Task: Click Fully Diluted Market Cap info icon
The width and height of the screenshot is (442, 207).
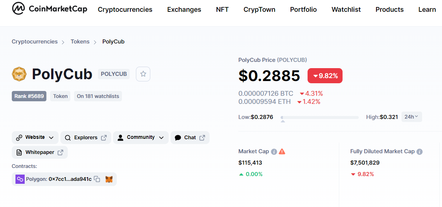Action: coord(420,151)
